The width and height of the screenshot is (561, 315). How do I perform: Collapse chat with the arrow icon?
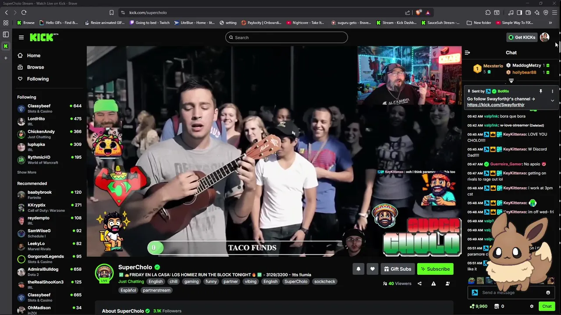pyautogui.click(x=467, y=52)
